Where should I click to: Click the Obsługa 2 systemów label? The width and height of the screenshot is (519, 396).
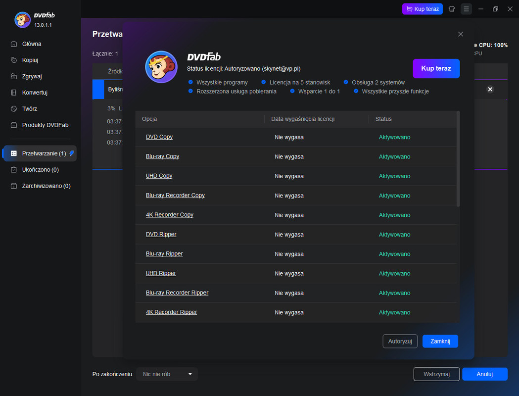378,83
